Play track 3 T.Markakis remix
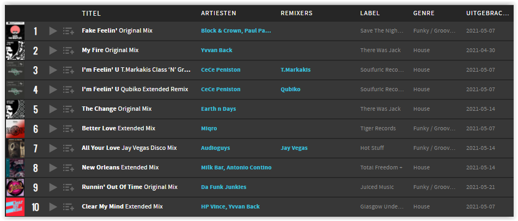This screenshot has width=518, height=221. pos(53,70)
